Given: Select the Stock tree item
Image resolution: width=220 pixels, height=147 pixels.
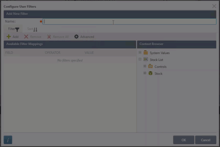Looking at the screenshot, I should (x=159, y=73).
